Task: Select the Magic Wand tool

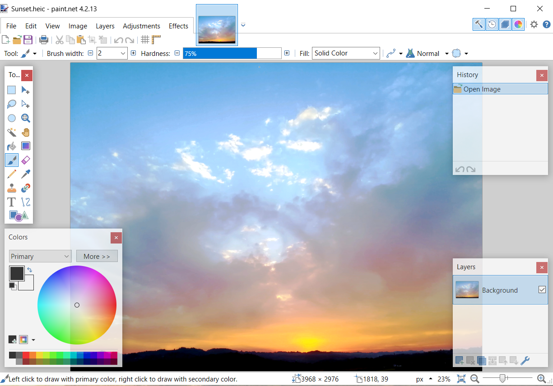Action: [12, 132]
